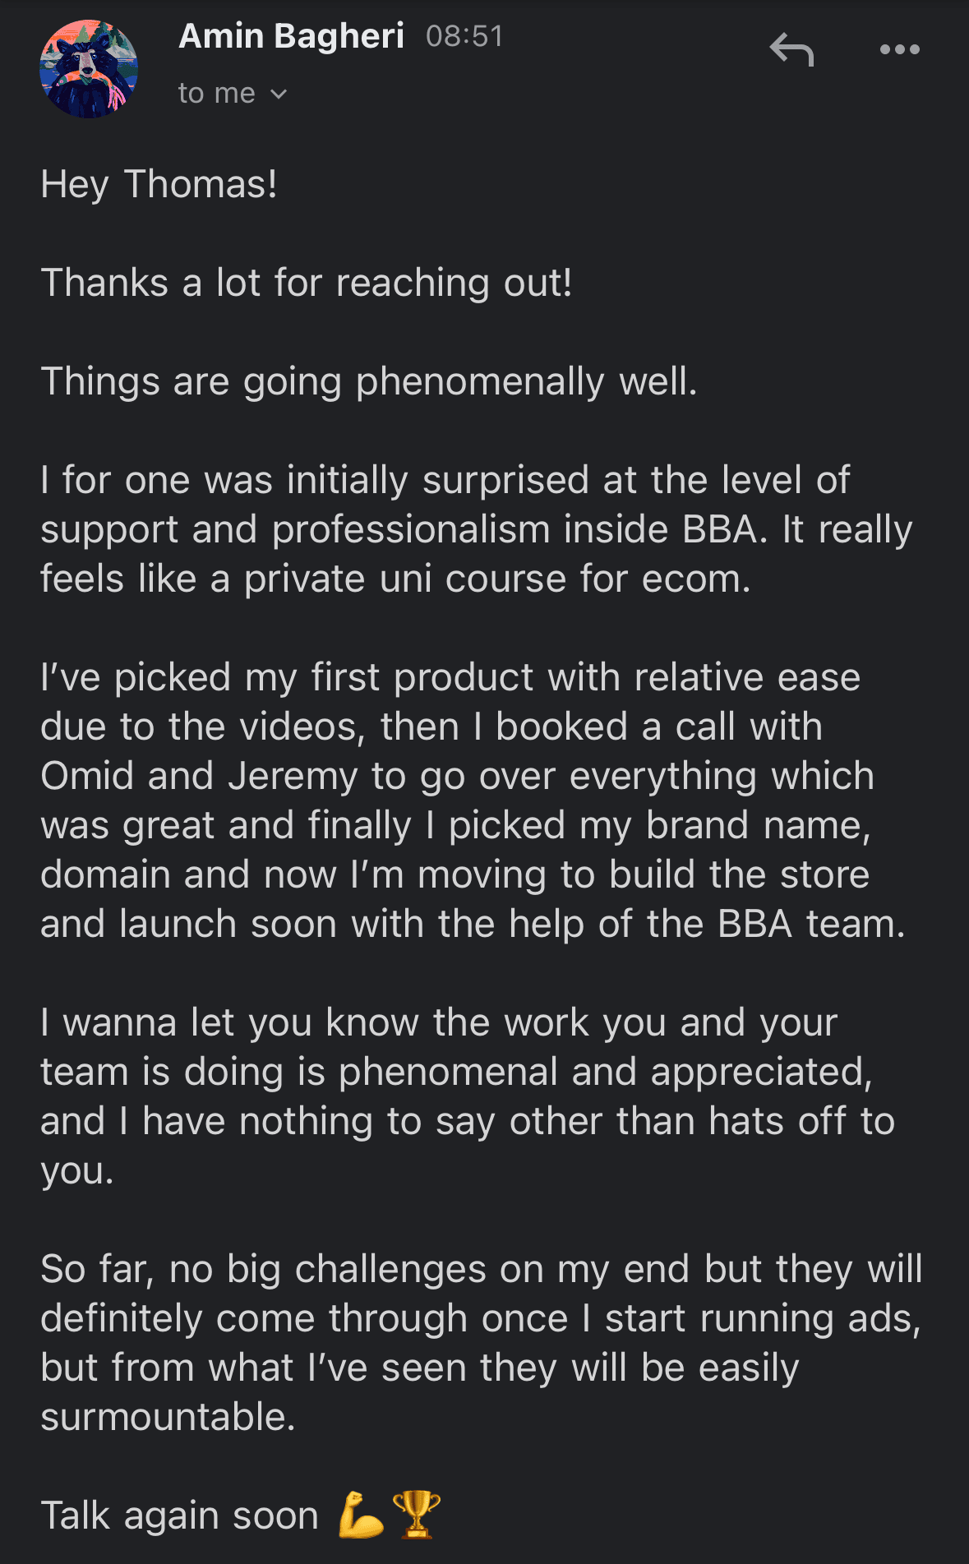Tap the "Thanks a lot for reaching out!" line
Viewport: 969px width, 1564px height.
[307, 283]
